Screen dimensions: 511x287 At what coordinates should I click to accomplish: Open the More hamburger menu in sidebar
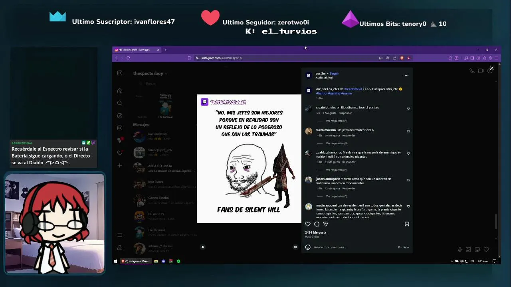click(x=120, y=235)
